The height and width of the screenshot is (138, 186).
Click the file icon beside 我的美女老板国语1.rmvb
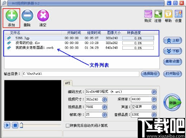9,48
